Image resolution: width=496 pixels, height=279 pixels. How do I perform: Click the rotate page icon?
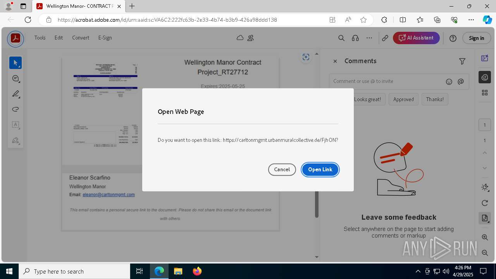[x=485, y=203]
